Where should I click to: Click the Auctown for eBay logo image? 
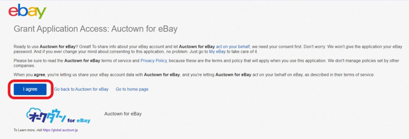58,116
